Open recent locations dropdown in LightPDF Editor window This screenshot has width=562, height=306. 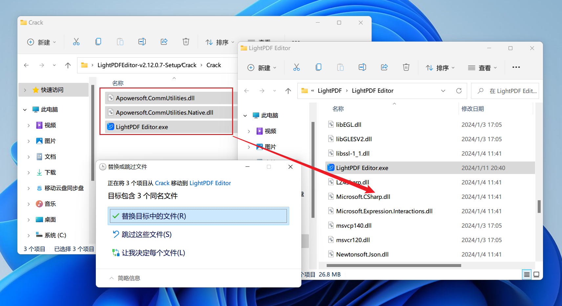pos(274,91)
